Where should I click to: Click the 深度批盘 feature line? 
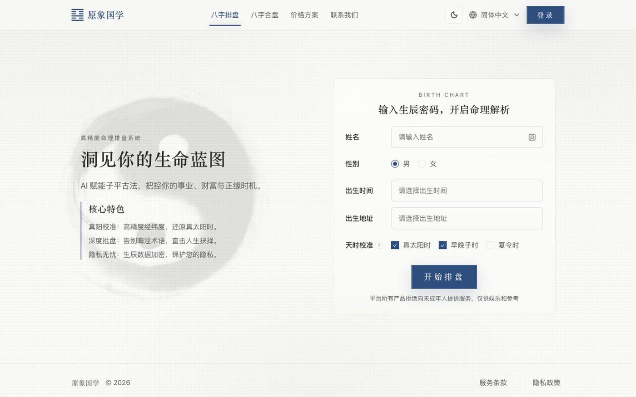(154, 241)
